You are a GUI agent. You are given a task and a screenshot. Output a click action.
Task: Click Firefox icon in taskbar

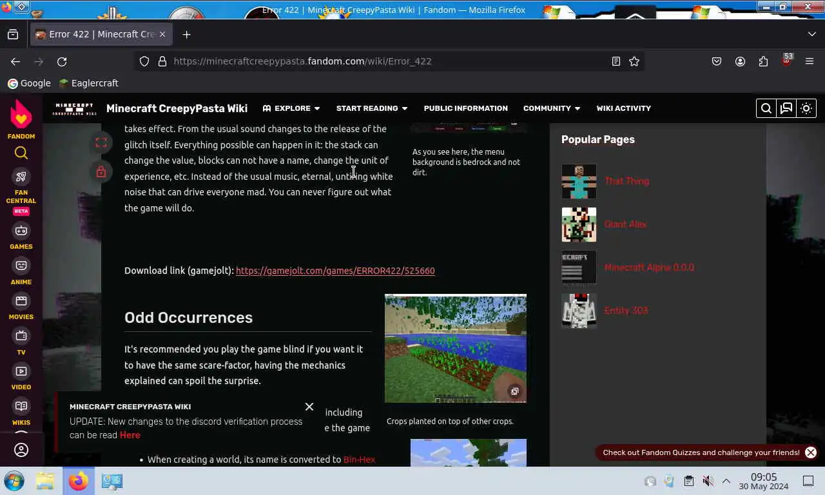tap(79, 481)
